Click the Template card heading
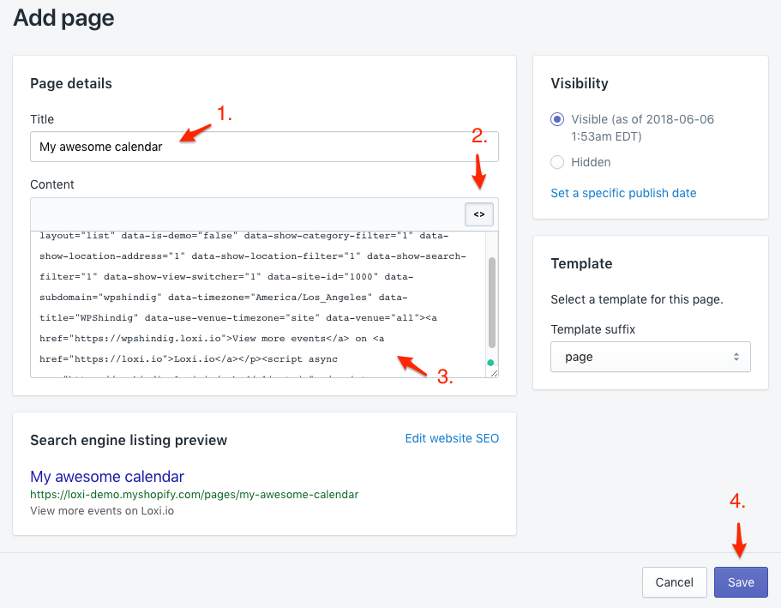781x608 pixels. pyautogui.click(x=581, y=263)
